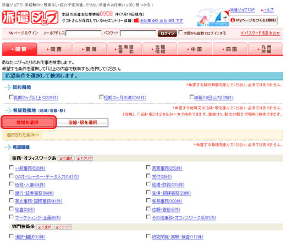
Task: Switch to the 四国 region tab
Action: point(230,49)
